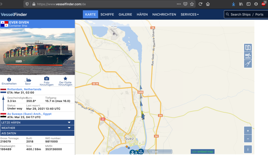
Task: Reload the page in the browser
Action: (200, 4)
